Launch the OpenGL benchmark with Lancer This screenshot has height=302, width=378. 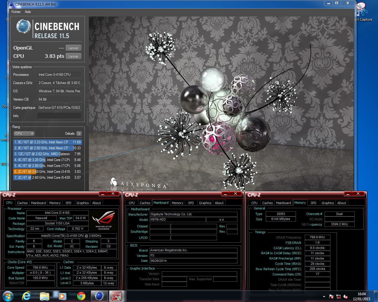point(73,48)
